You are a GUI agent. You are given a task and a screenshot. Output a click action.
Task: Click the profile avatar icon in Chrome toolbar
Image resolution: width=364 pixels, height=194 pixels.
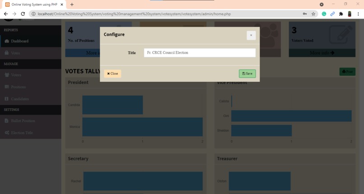[x=350, y=14]
